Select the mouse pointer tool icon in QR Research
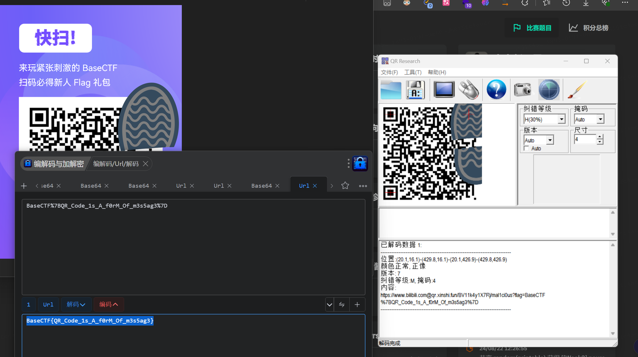This screenshot has width=638, height=357. click(x=469, y=90)
